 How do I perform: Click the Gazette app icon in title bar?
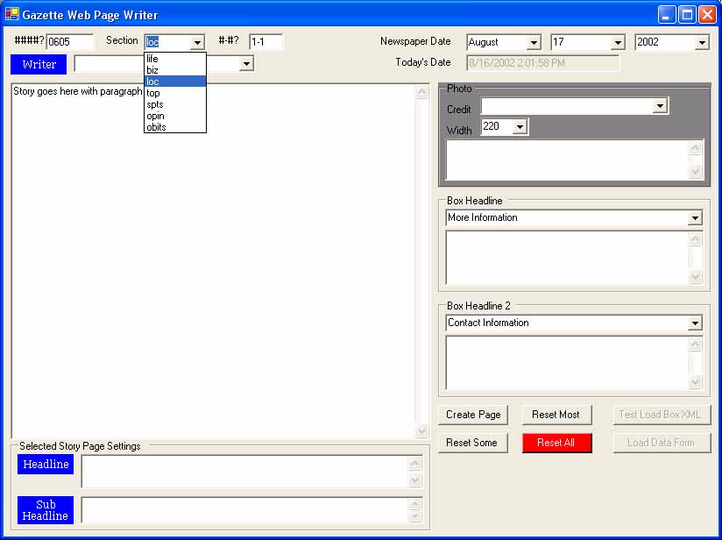12,14
